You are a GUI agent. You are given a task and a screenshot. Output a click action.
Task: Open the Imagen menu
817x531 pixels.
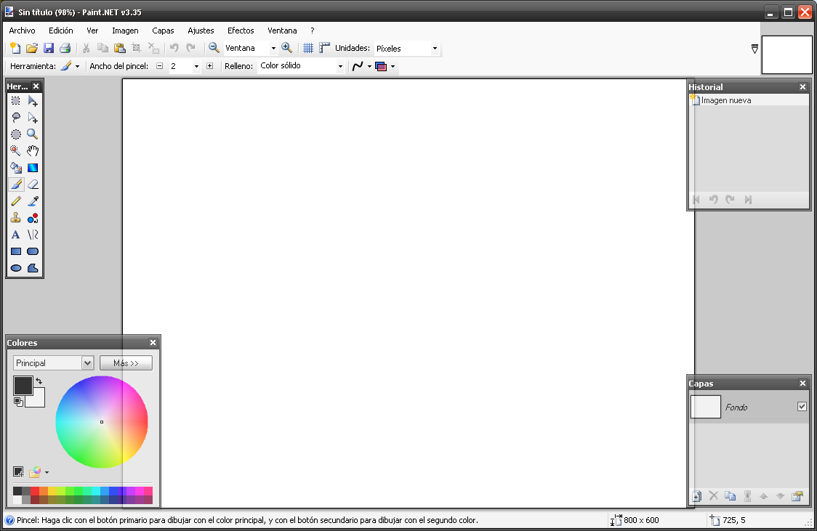click(125, 31)
